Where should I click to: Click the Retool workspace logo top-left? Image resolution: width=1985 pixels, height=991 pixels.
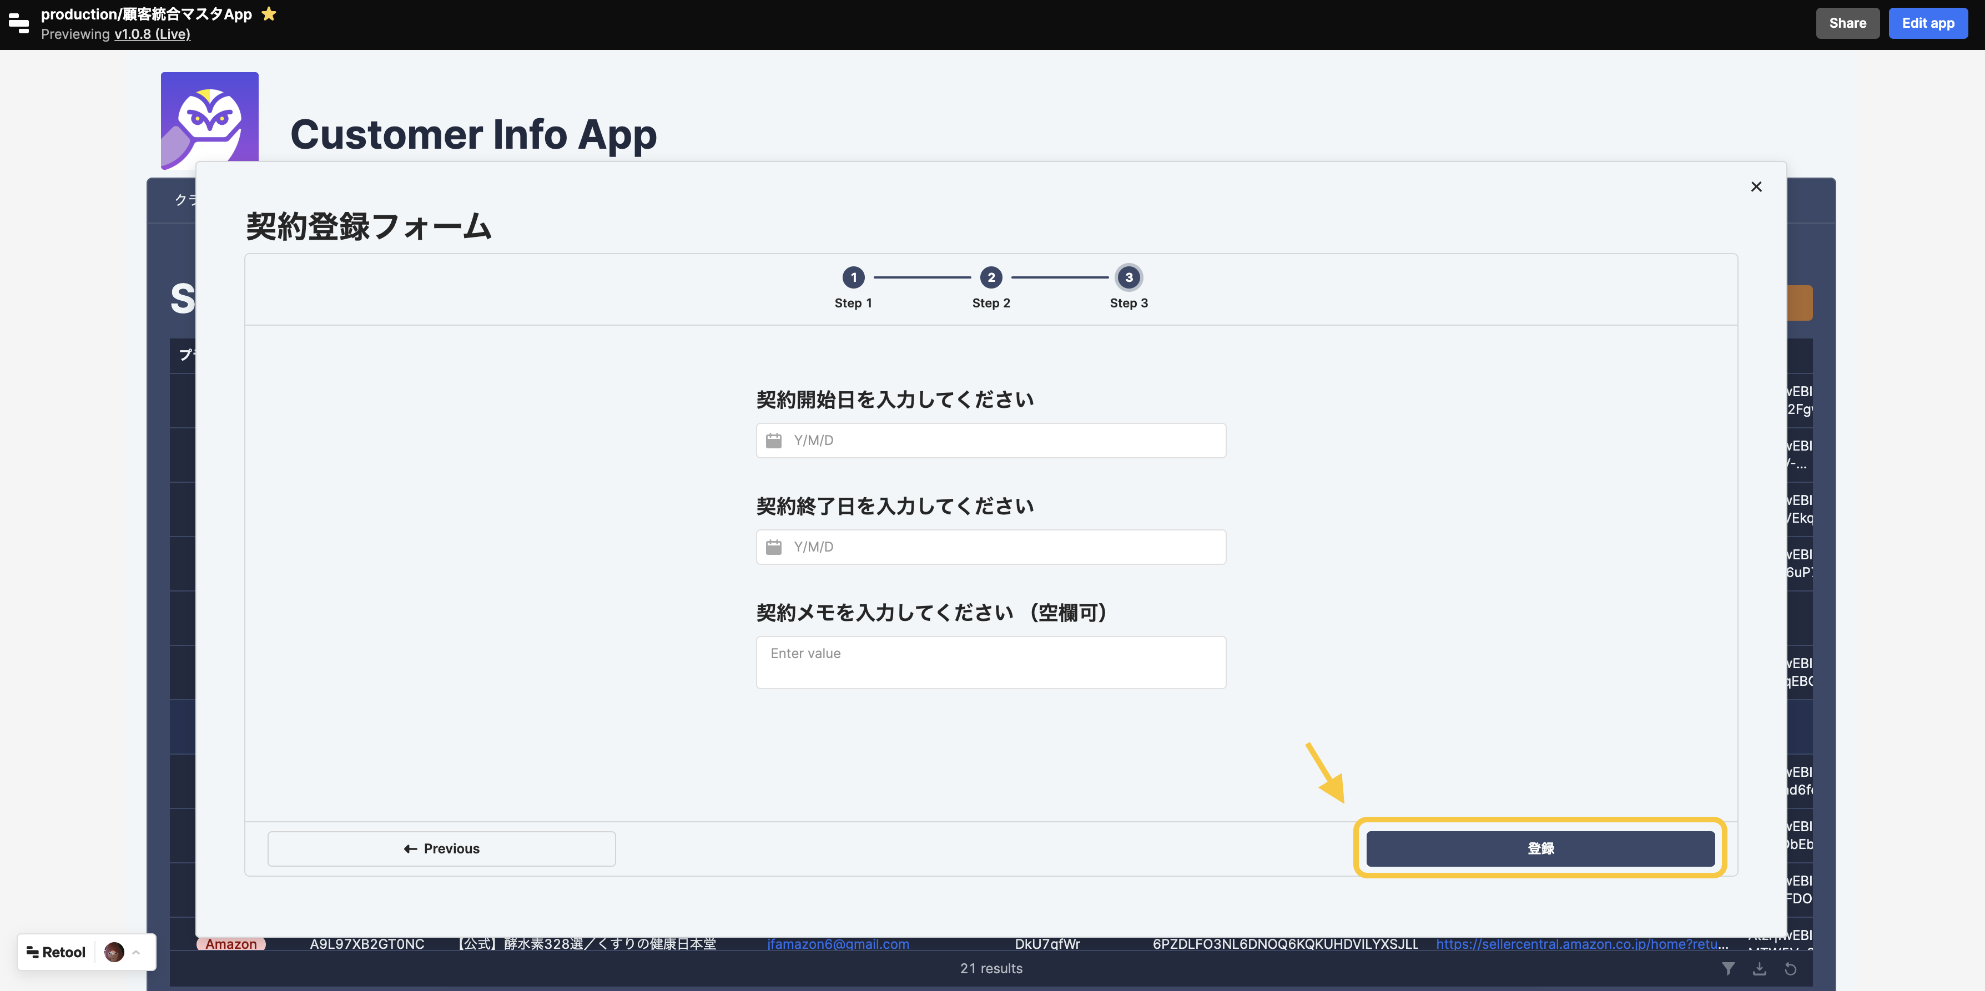pos(18,23)
